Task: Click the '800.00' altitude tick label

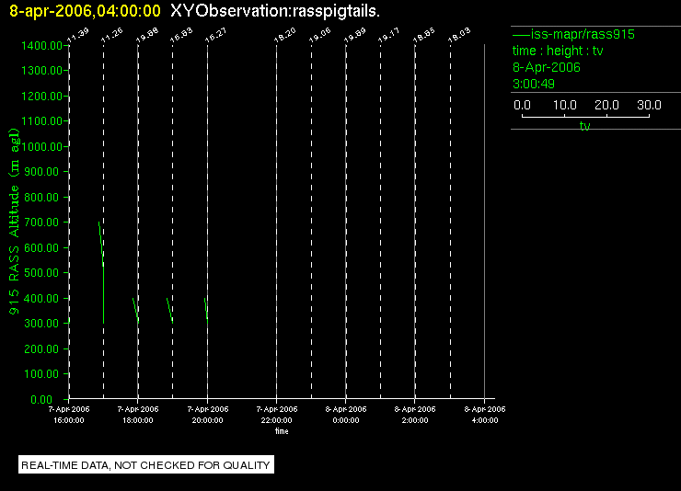Action: pos(41,198)
